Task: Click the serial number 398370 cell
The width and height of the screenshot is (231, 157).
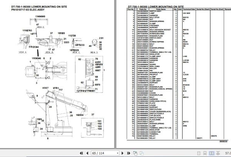Action: [x=214, y=136]
